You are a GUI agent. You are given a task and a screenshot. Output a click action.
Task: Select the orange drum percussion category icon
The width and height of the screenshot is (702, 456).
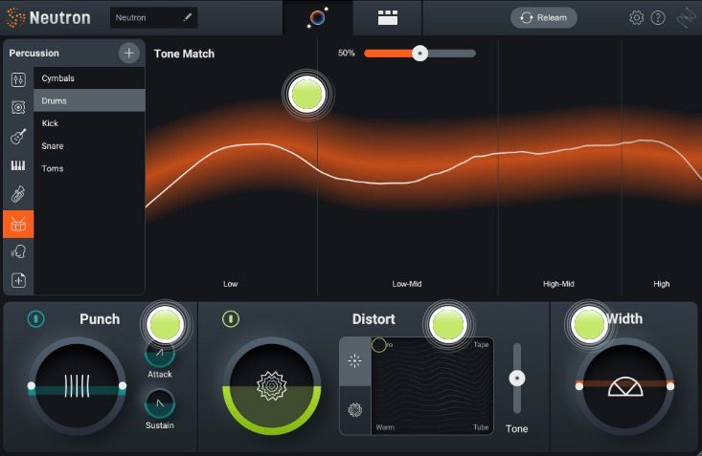pyautogui.click(x=18, y=224)
